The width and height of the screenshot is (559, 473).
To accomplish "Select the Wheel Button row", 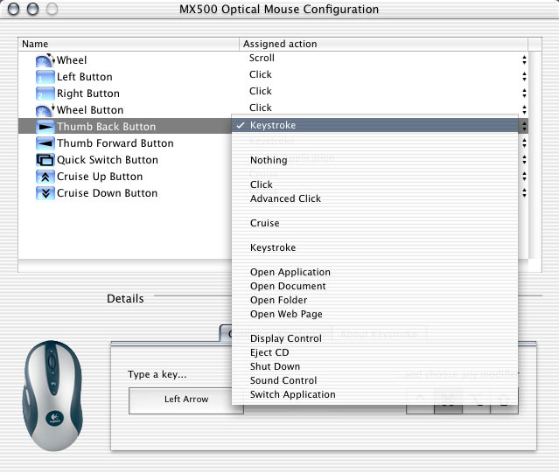I will [x=273, y=109].
